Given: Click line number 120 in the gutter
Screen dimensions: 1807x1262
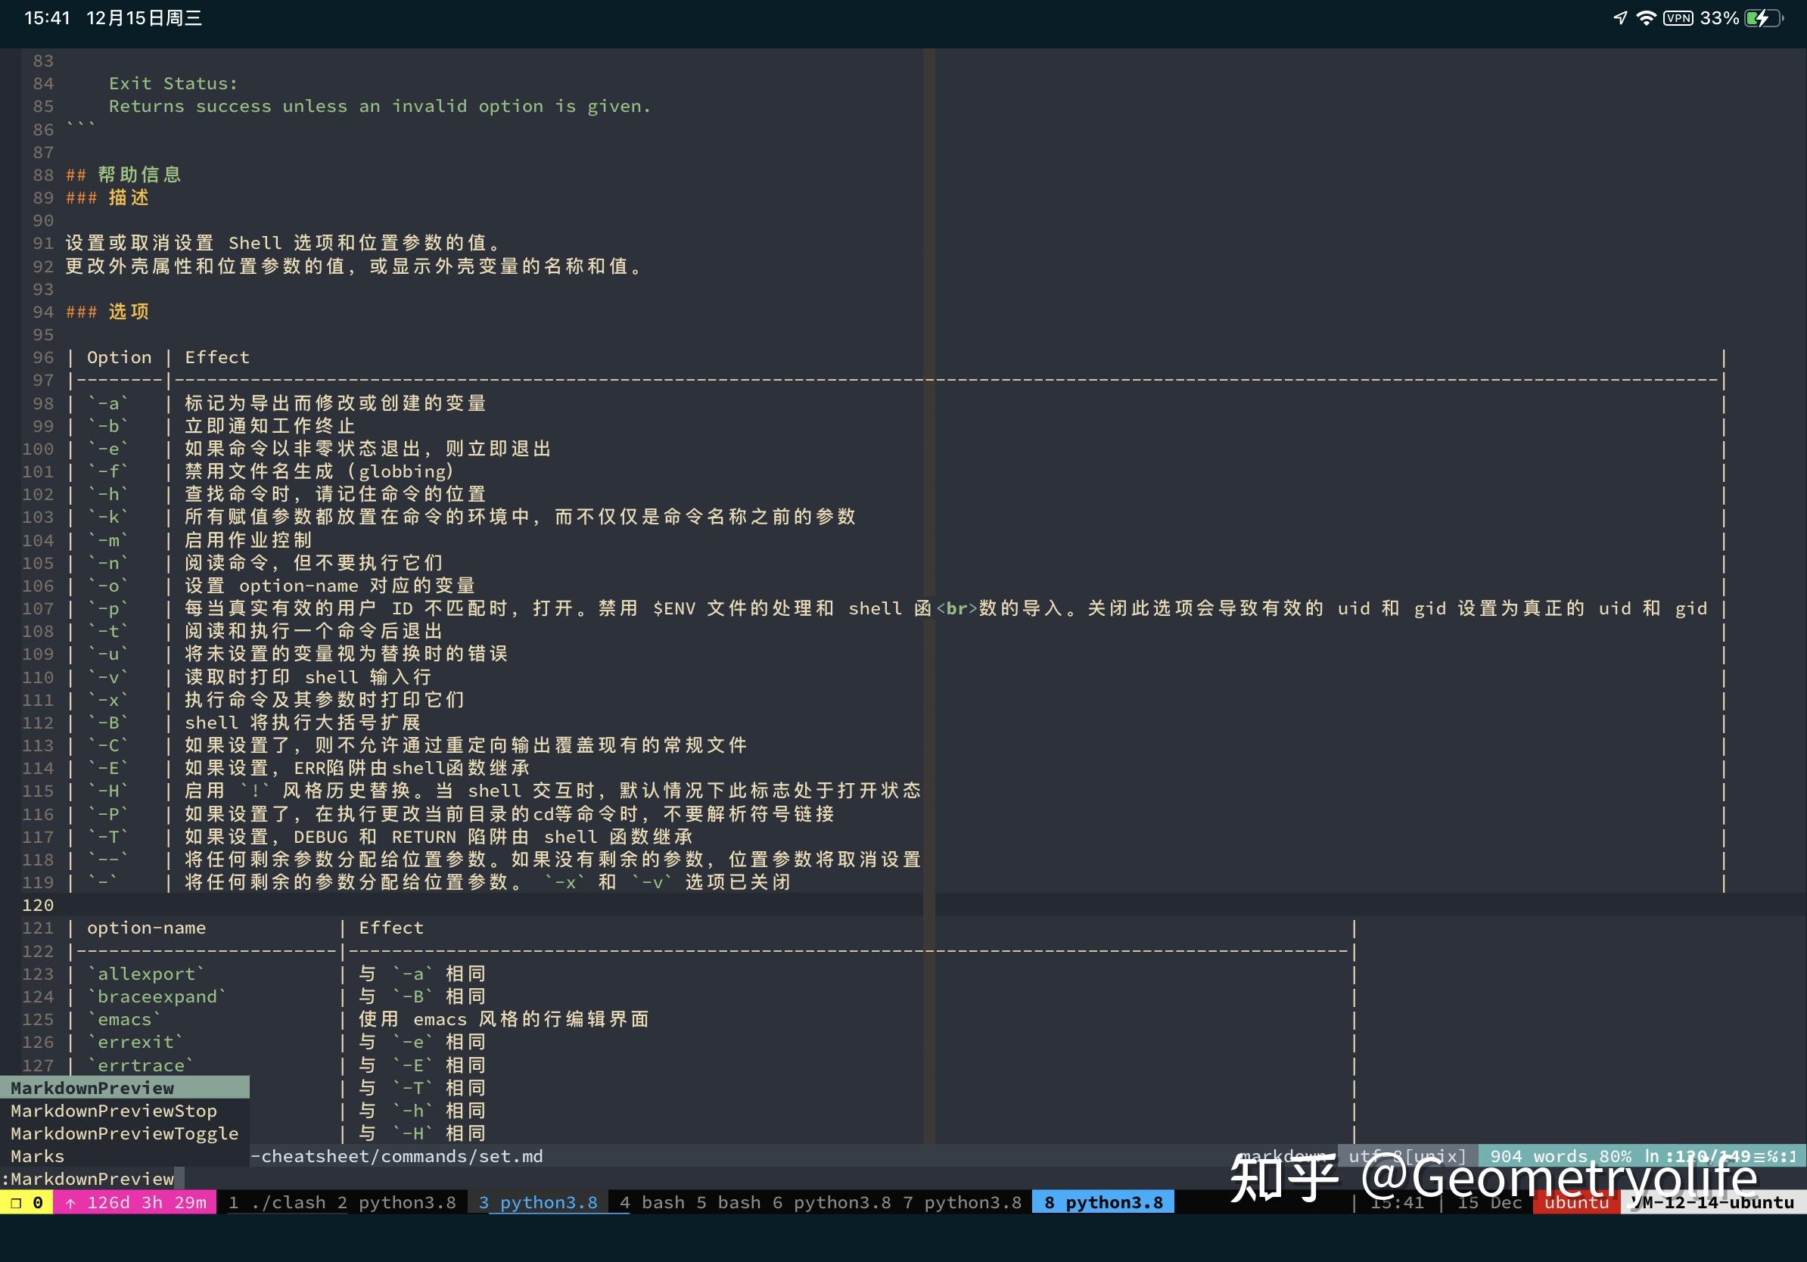Looking at the screenshot, I should pos(38,906).
